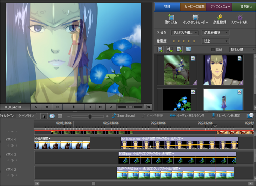Step forward one frame

coord(90,107)
